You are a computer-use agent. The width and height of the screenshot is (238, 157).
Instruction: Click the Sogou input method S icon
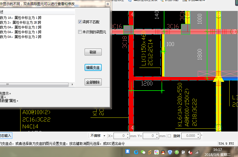[156, 152]
